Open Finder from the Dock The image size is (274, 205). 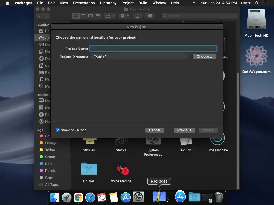[x=55, y=197]
